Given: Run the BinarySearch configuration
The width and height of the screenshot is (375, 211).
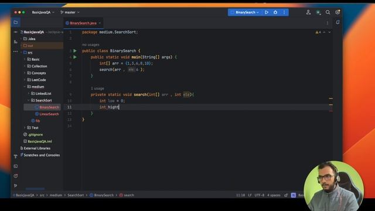Looking at the screenshot, I should (267, 12).
